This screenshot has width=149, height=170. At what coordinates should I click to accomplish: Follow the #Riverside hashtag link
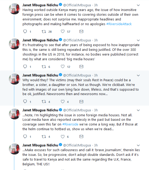[70, 124]
